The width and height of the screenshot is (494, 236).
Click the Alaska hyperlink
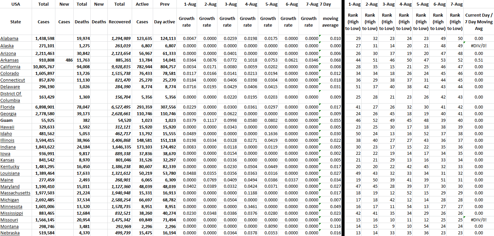7,46
